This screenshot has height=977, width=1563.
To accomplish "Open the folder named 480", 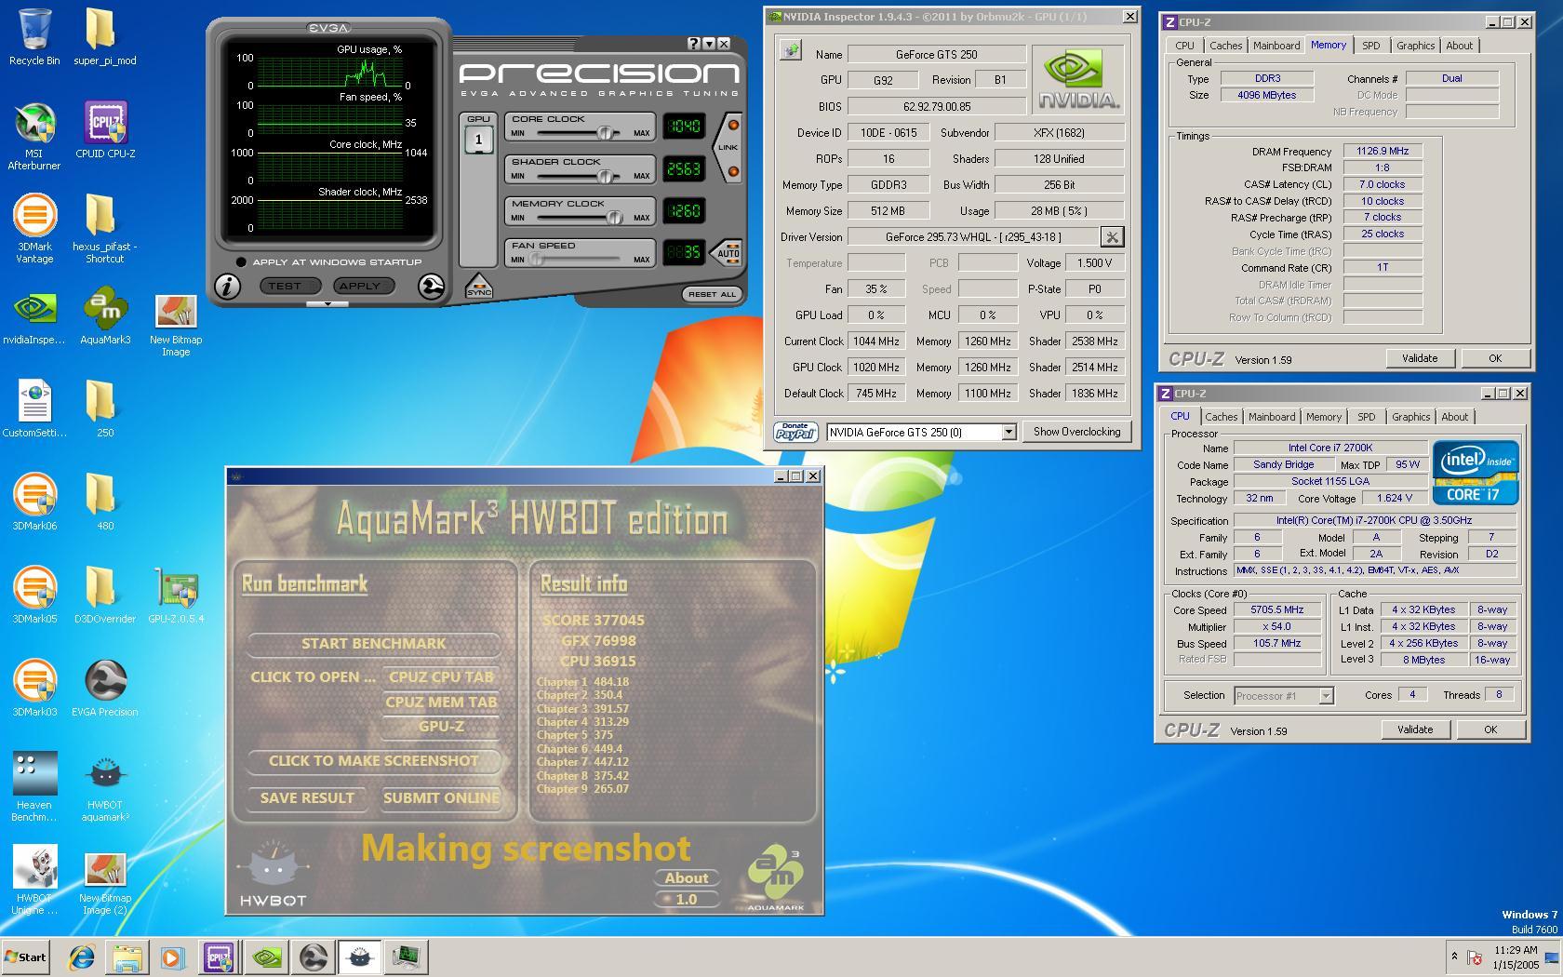I will click(x=104, y=502).
